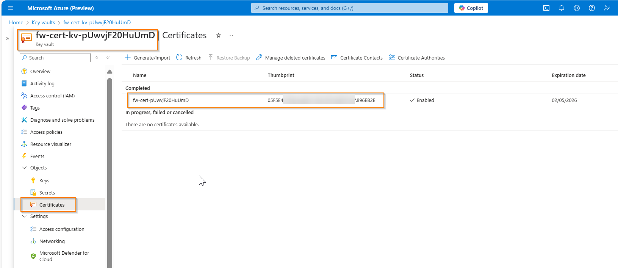This screenshot has height=268, width=618.
Task: Open Access configuration under Settings
Action: pyautogui.click(x=62, y=229)
